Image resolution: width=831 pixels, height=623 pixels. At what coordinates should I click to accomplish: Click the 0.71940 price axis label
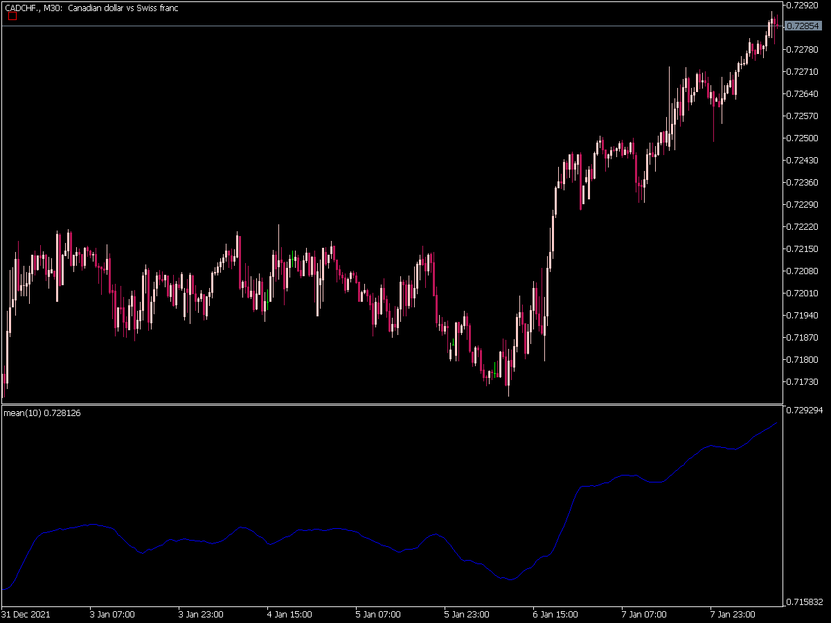(803, 315)
